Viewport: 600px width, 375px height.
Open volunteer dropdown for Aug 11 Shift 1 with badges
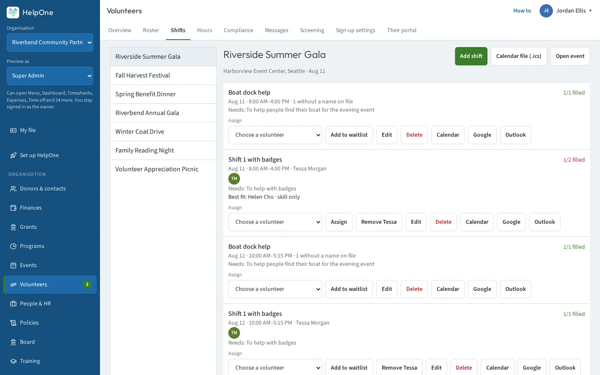tap(275, 222)
